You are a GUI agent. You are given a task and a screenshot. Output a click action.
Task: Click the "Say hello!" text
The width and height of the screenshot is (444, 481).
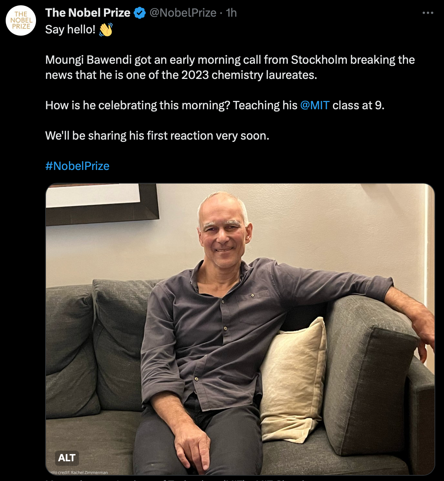(x=70, y=30)
